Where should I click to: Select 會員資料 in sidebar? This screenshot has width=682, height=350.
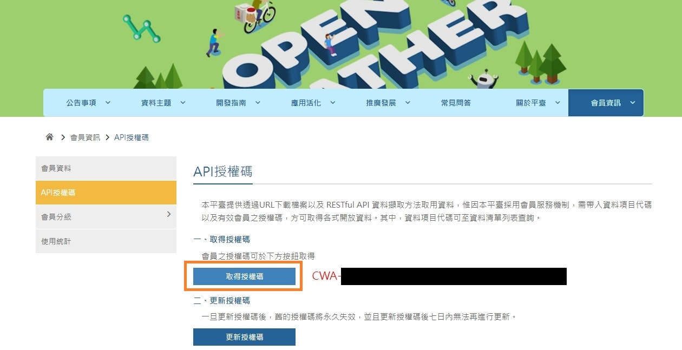pyautogui.click(x=106, y=168)
